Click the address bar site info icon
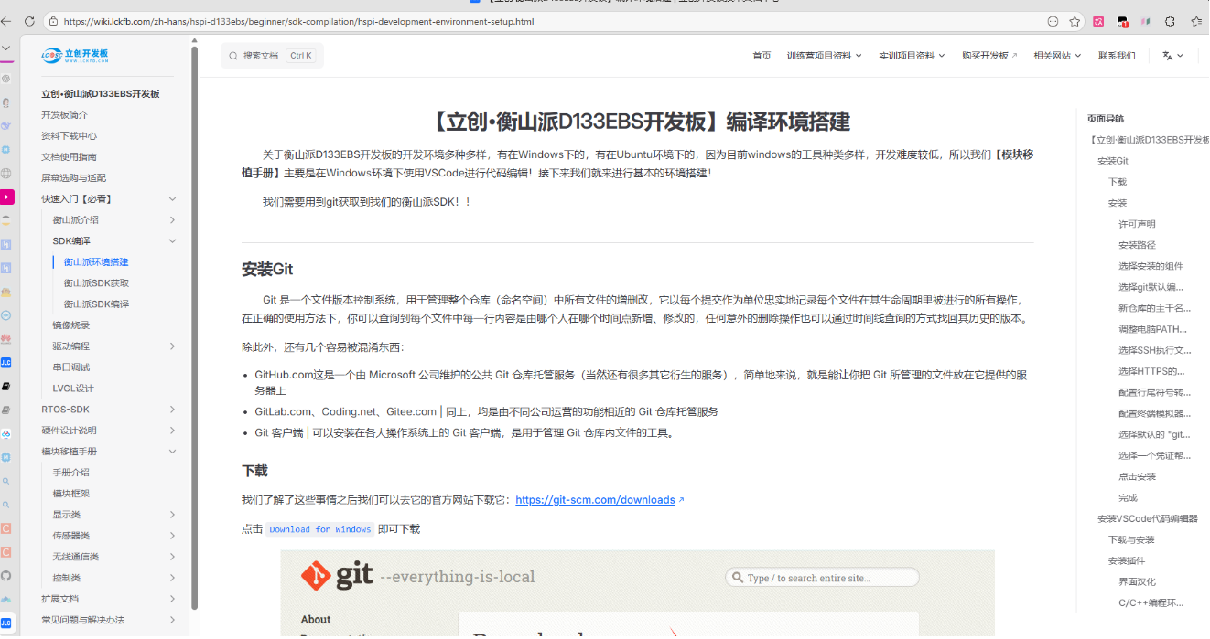The image size is (1210, 639). (x=53, y=21)
